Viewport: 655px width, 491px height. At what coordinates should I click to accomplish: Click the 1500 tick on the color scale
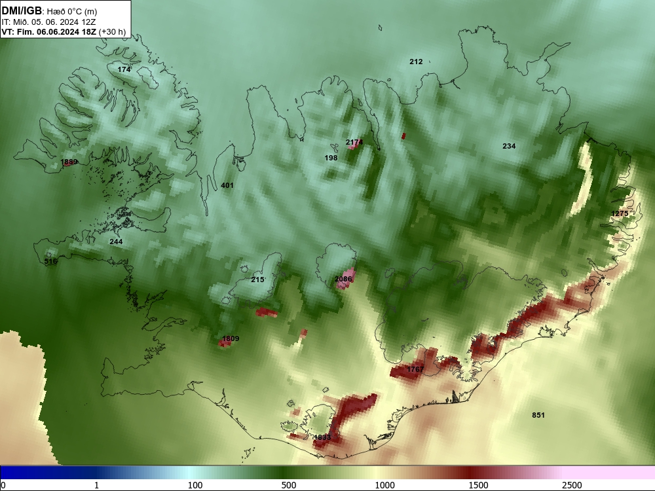pos(478,484)
